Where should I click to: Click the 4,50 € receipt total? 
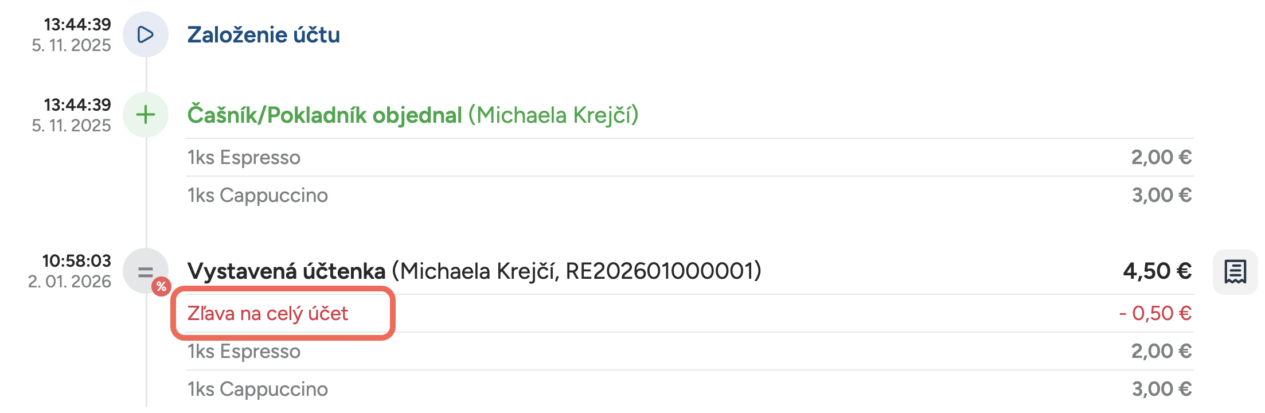pyautogui.click(x=1157, y=271)
